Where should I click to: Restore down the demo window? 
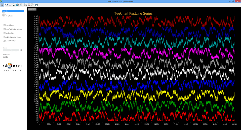[233, 2]
